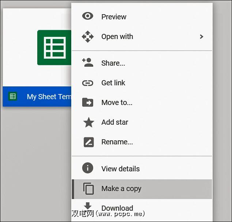Choose Move to... in the menu

tap(117, 102)
